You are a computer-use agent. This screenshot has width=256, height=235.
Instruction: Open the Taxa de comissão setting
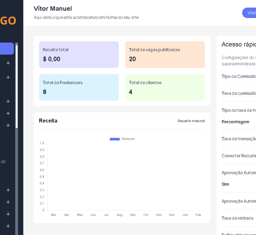click(238, 93)
